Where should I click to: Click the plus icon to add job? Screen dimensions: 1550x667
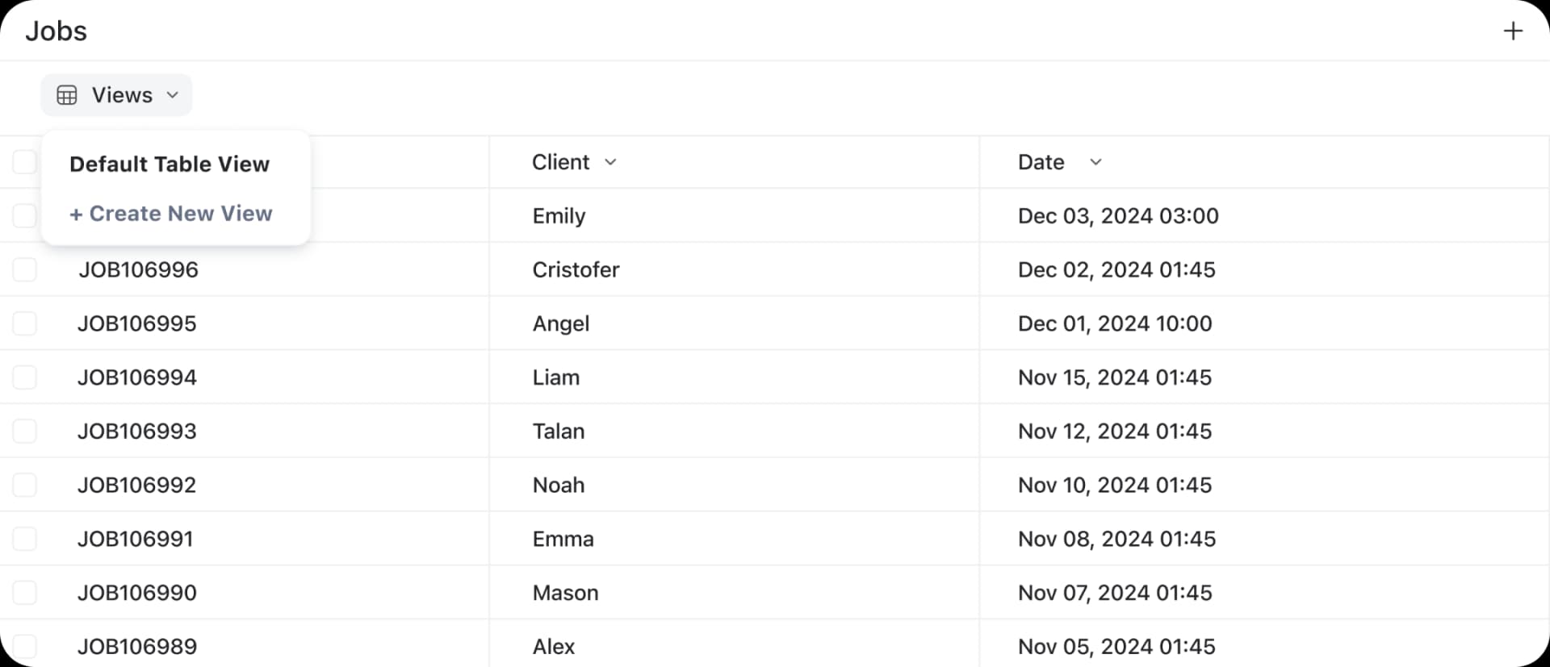[x=1513, y=31]
